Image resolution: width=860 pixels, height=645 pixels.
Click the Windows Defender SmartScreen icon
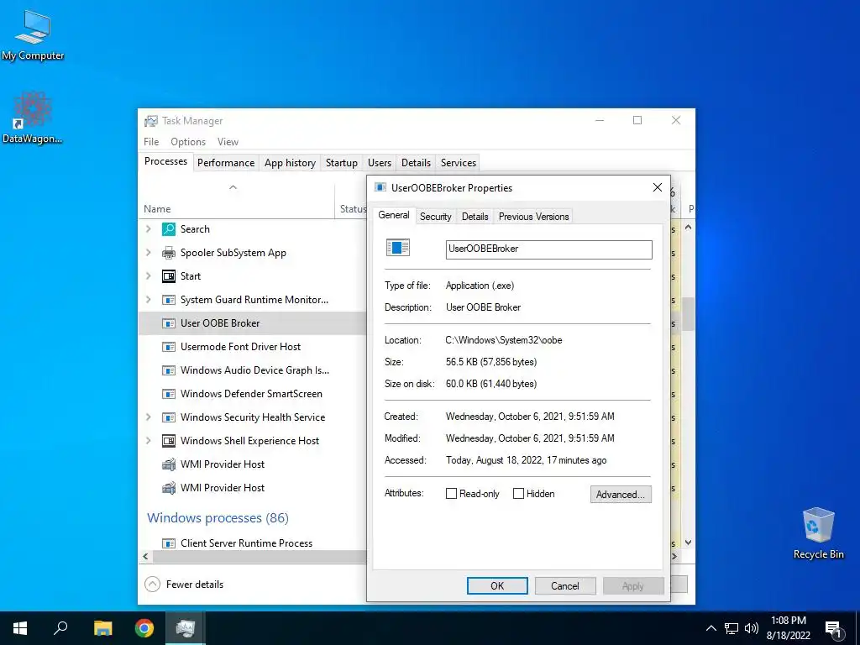click(169, 395)
